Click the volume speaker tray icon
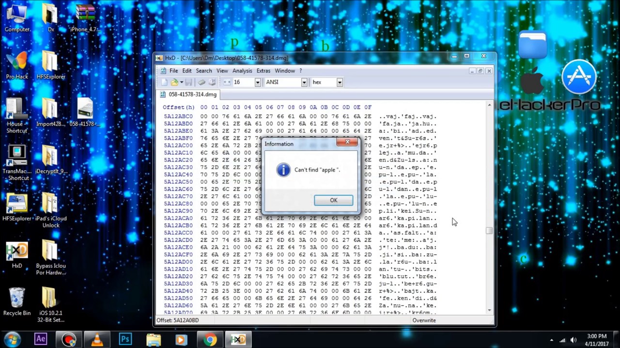Image resolution: width=620 pixels, height=348 pixels. pos(573,340)
